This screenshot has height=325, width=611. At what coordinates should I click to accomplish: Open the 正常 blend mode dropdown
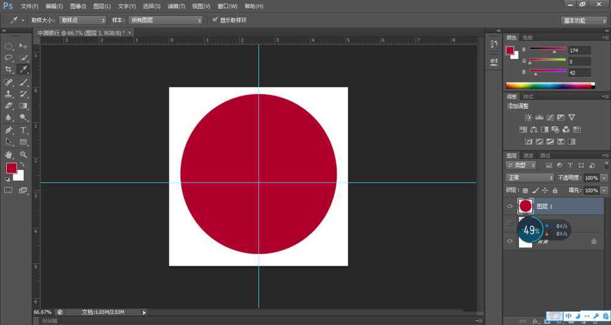529,178
